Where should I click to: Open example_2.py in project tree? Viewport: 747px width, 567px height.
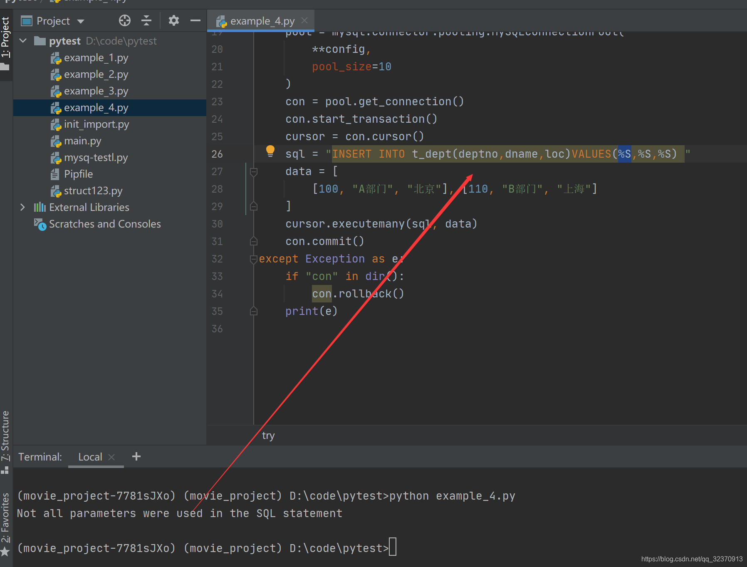[96, 74]
